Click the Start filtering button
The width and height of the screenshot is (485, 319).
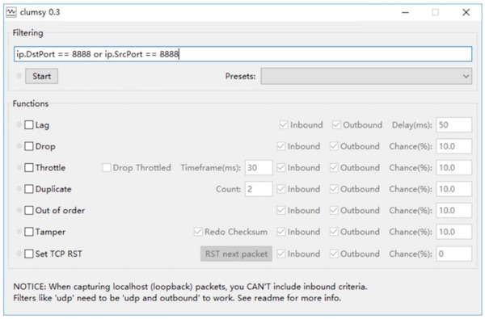click(41, 76)
